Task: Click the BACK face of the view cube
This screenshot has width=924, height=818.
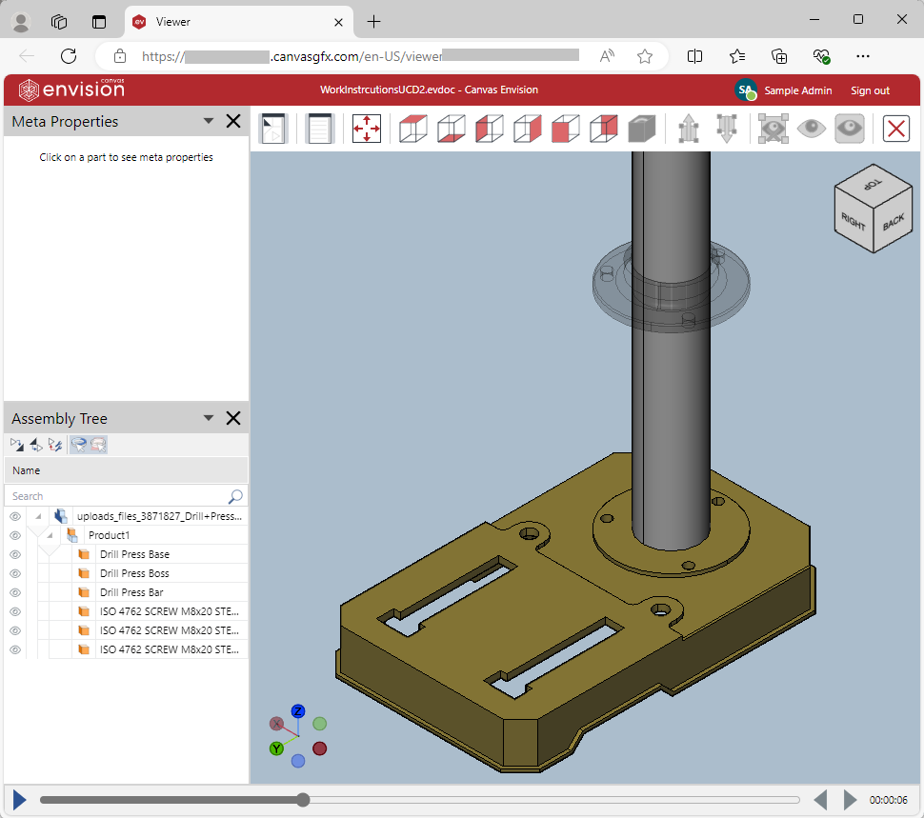Action: [x=893, y=222]
